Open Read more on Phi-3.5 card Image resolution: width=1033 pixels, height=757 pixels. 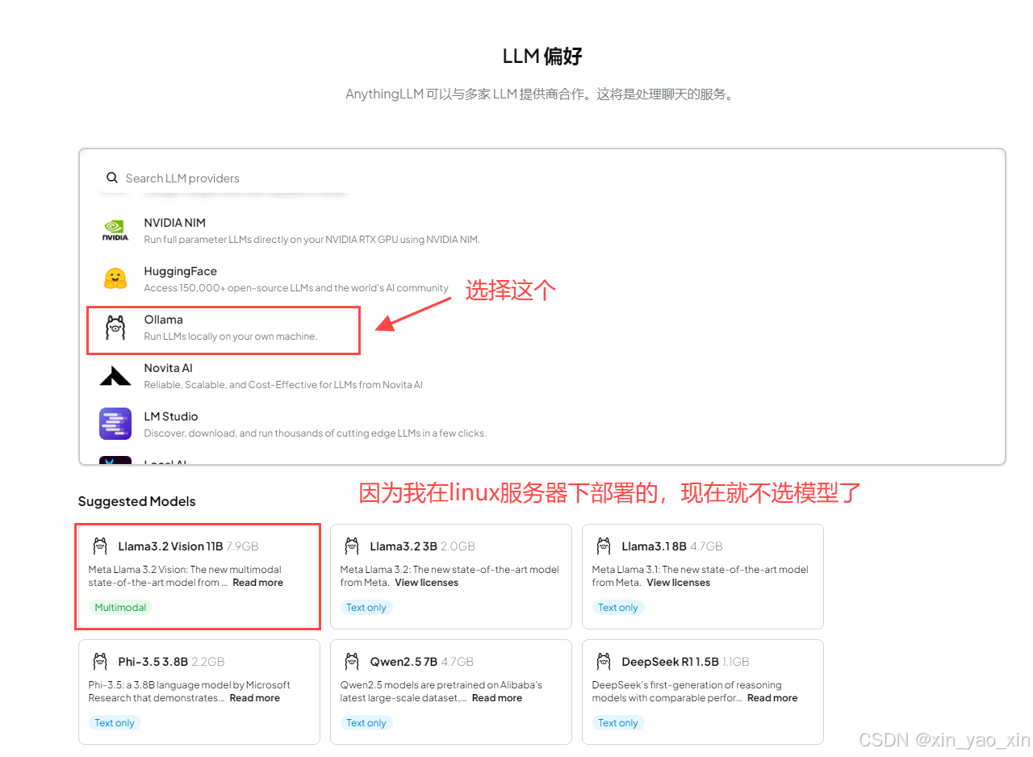[255, 698]
